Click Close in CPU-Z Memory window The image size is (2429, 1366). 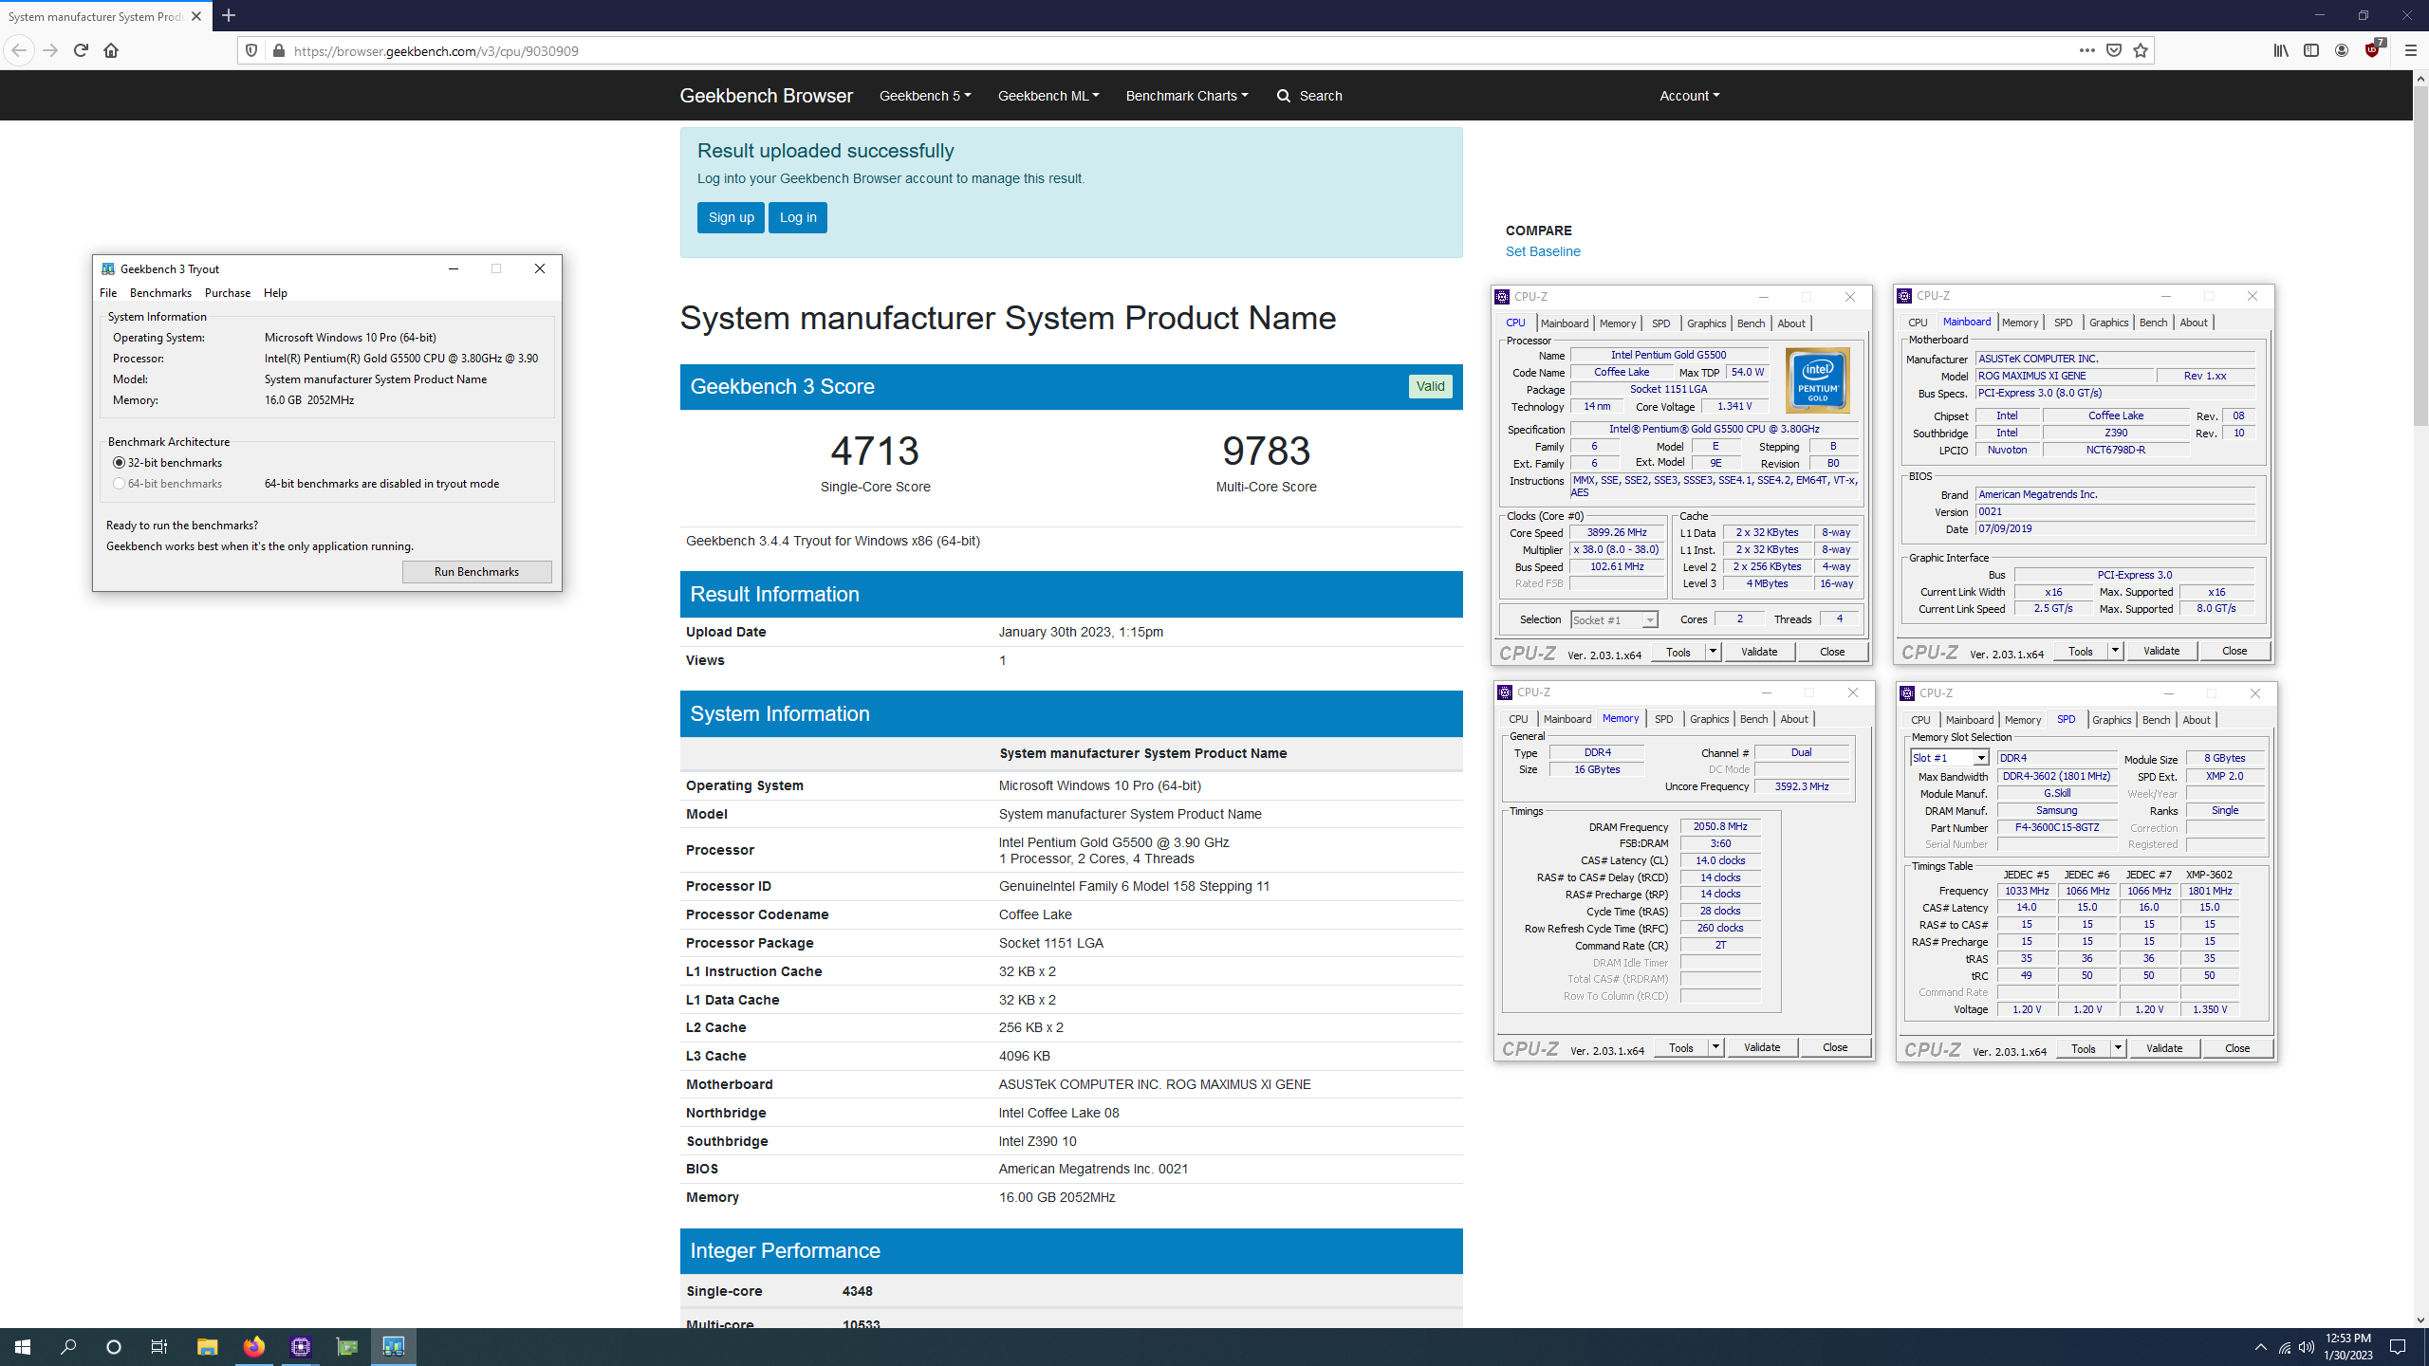coord(1835,1047)
